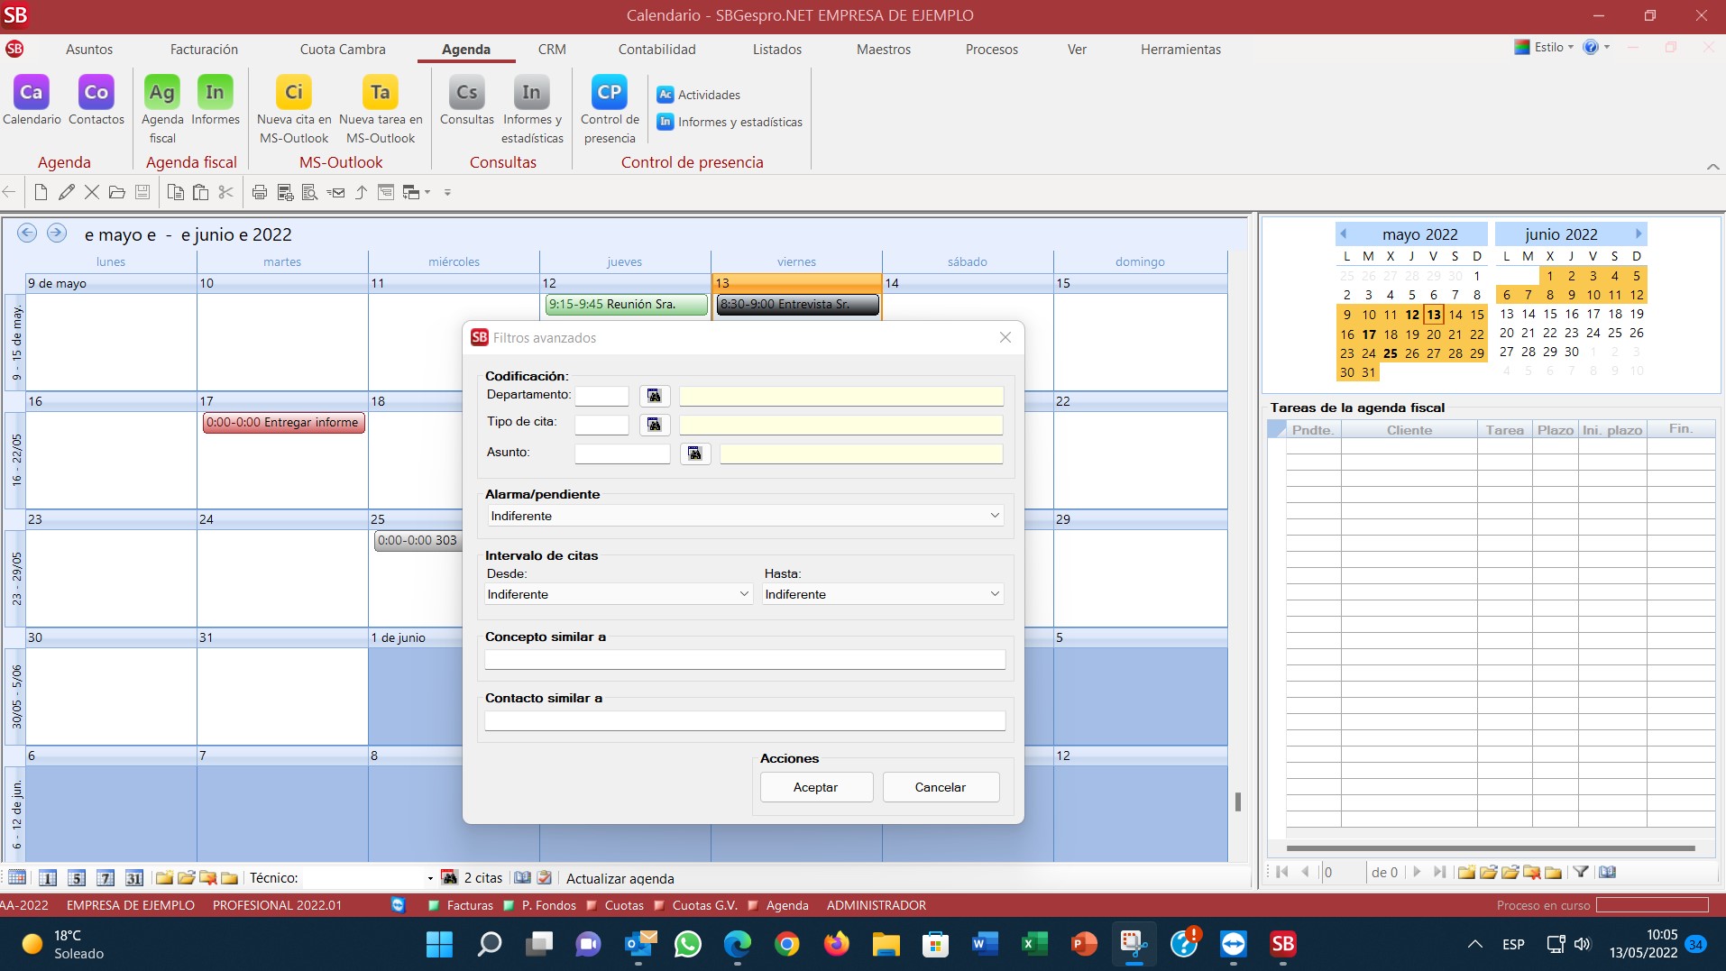This screenshot has width=1726, height=971.
Task: Open the Contactos ribbon icon
Action: (x=96, y=93)
